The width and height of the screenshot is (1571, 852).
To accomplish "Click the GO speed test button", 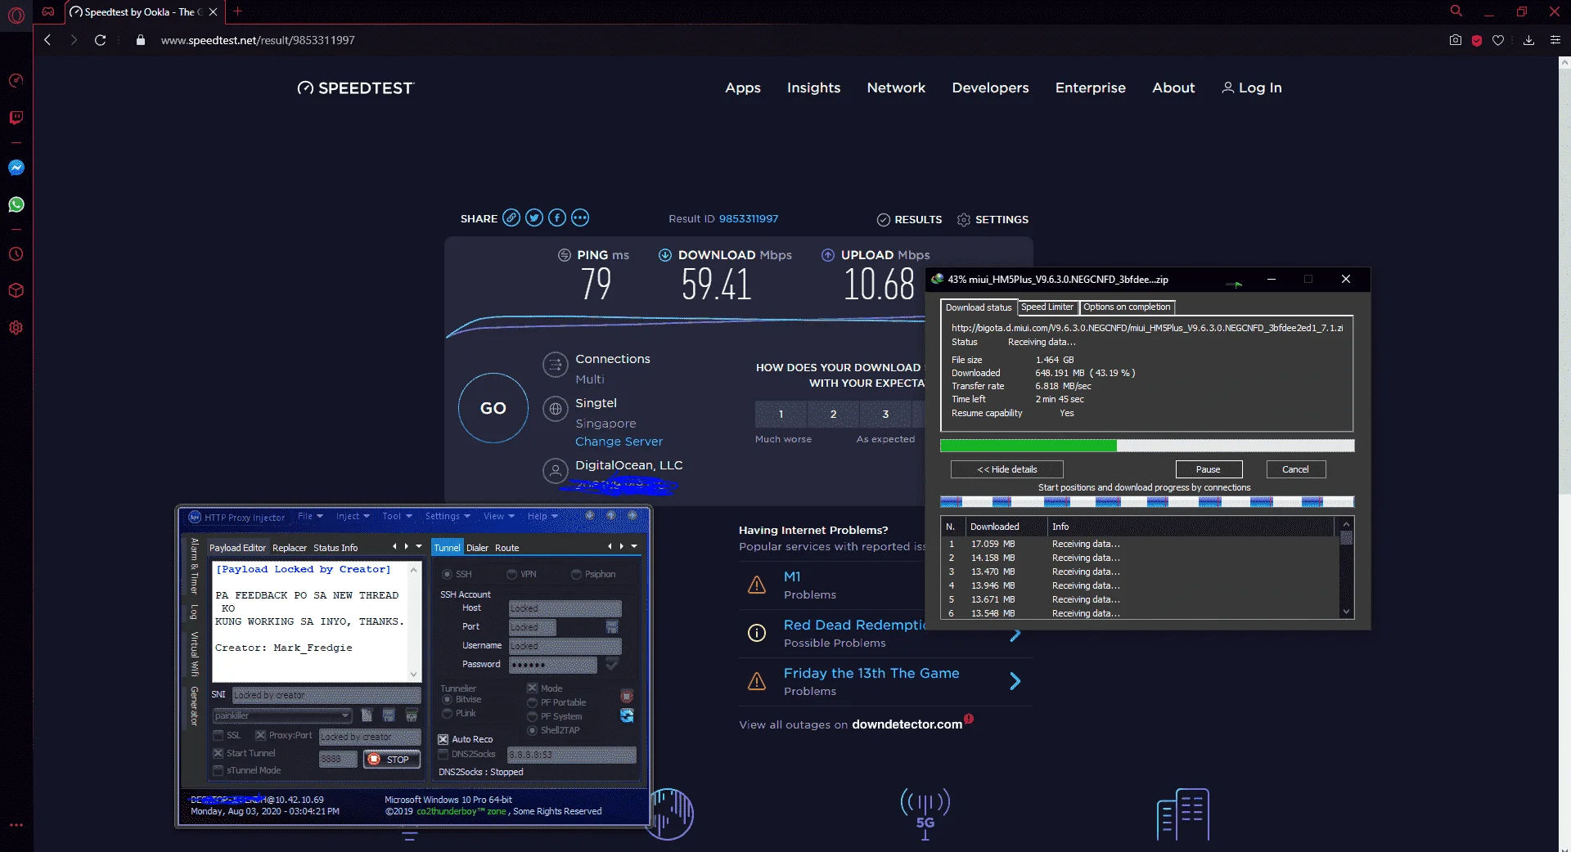I will click(493, 408).
